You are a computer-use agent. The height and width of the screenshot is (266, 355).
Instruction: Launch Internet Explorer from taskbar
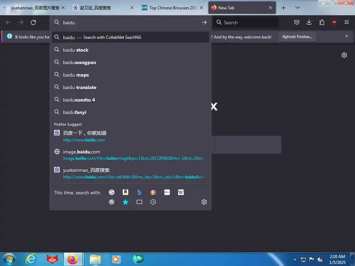tap(31, 259)
